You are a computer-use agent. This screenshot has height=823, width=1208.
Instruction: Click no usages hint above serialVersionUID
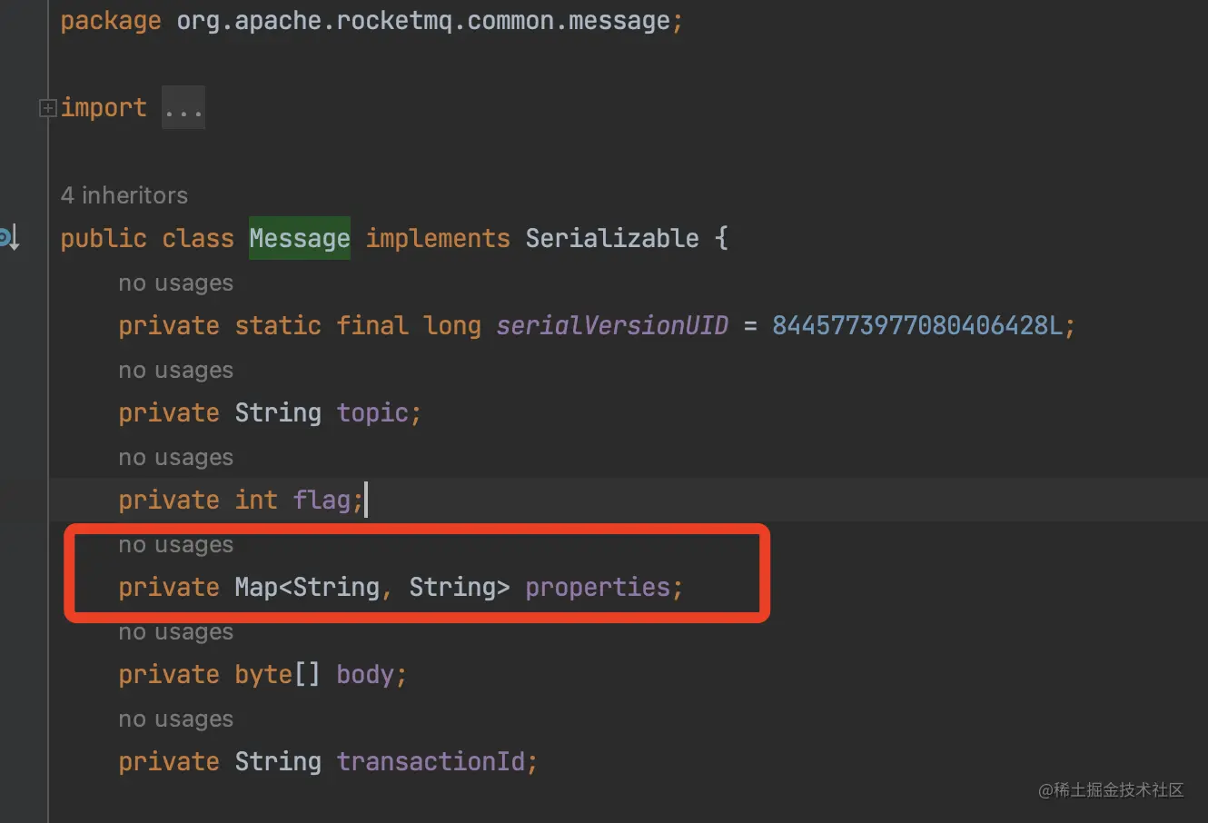coord(175,283)
